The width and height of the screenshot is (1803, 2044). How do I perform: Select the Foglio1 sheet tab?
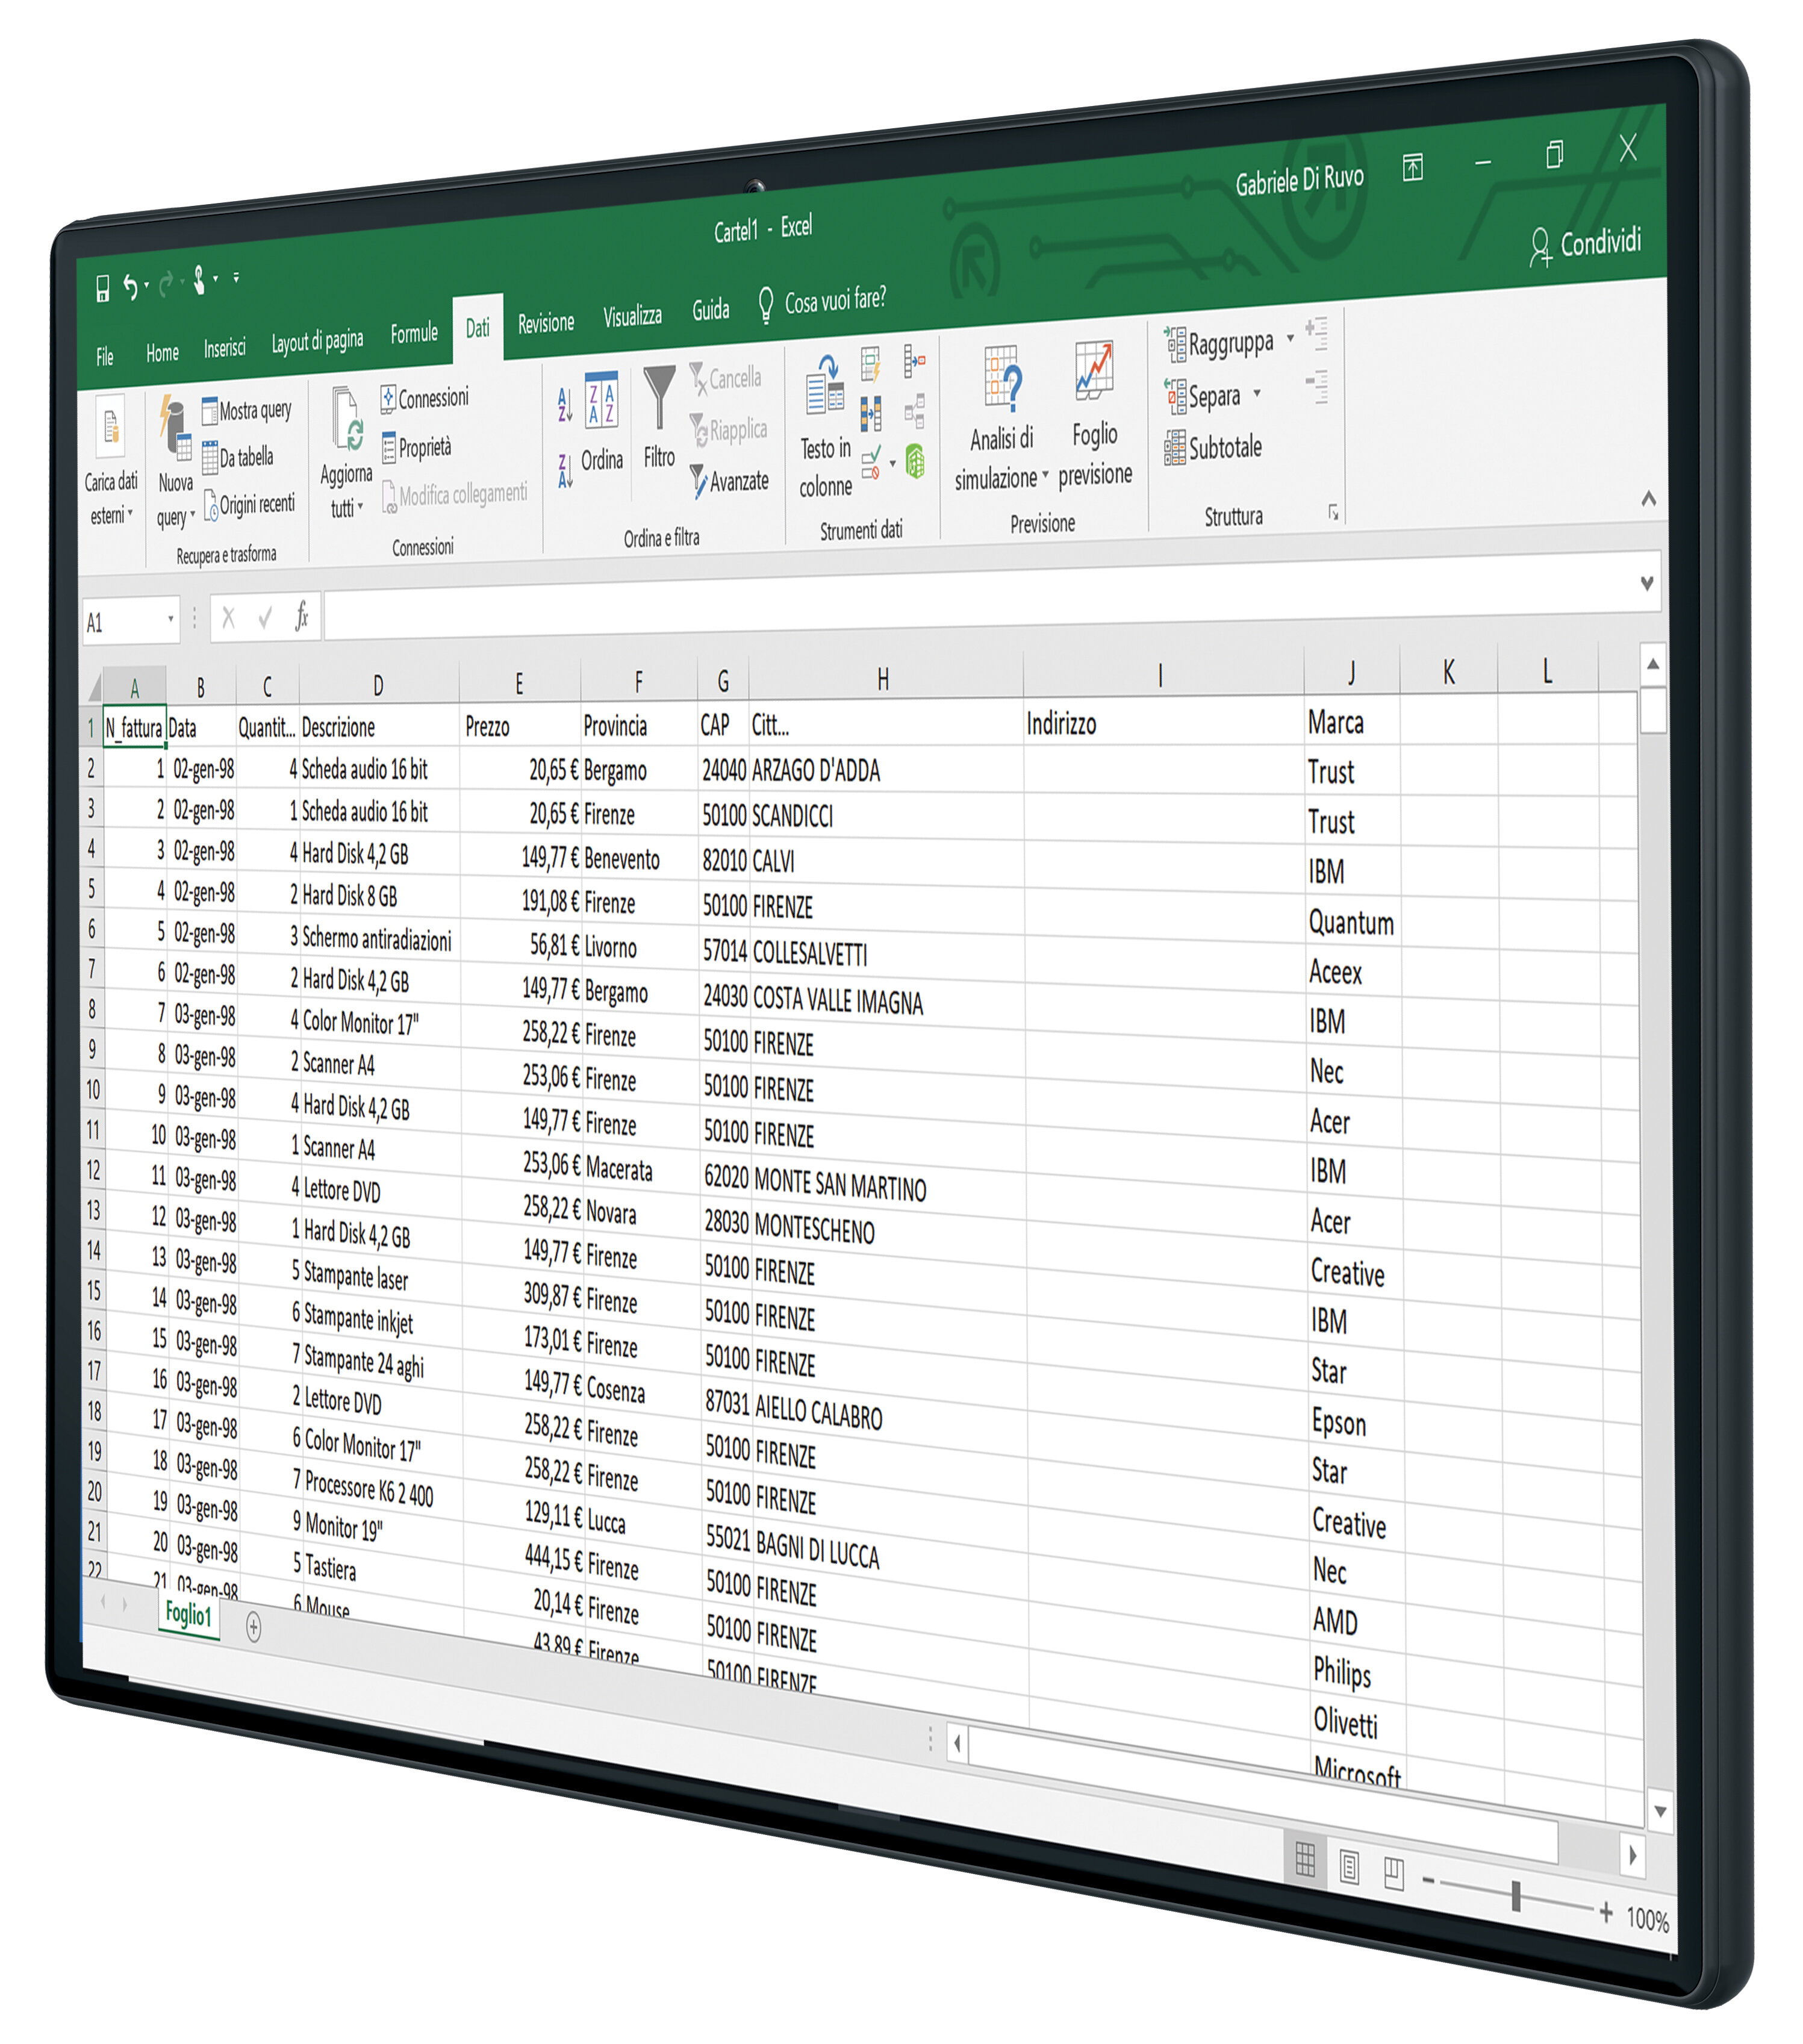(188, 1613)
